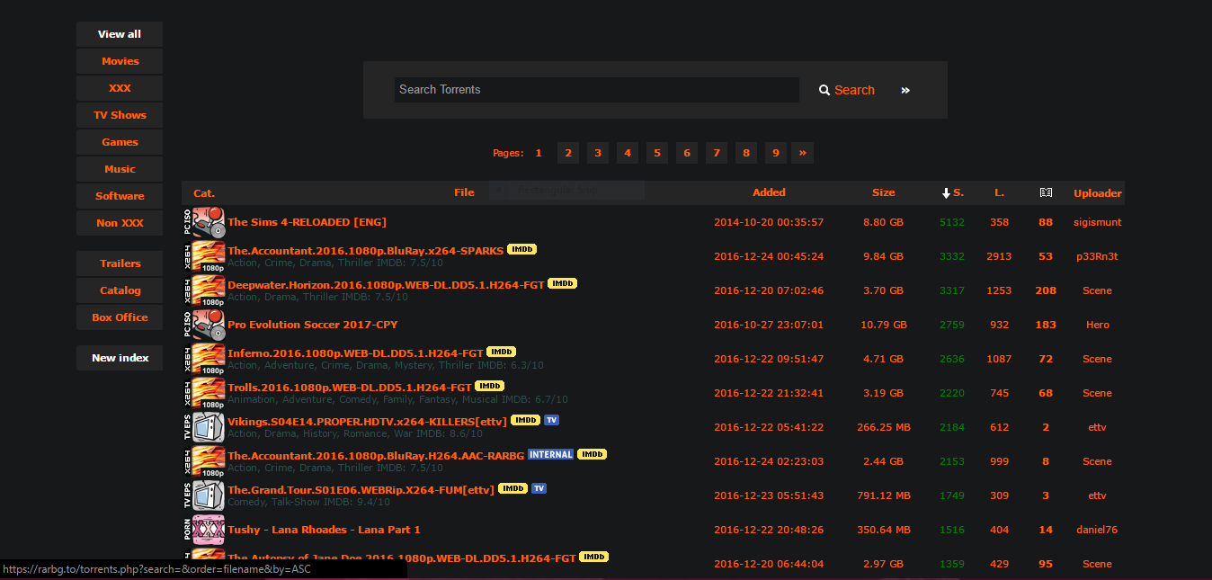Go to page 8

[746, 153]
